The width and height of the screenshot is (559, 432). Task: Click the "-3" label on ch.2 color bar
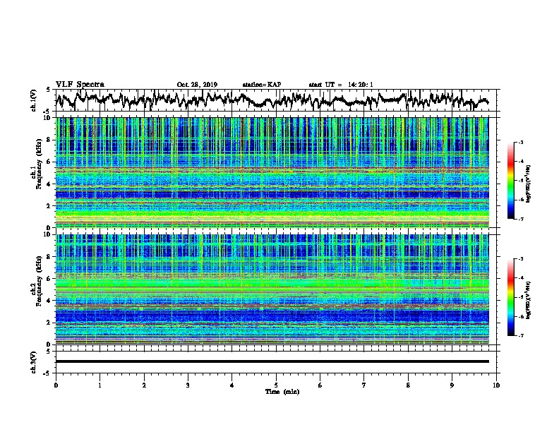pyautogui.click(x=521, y=259)
